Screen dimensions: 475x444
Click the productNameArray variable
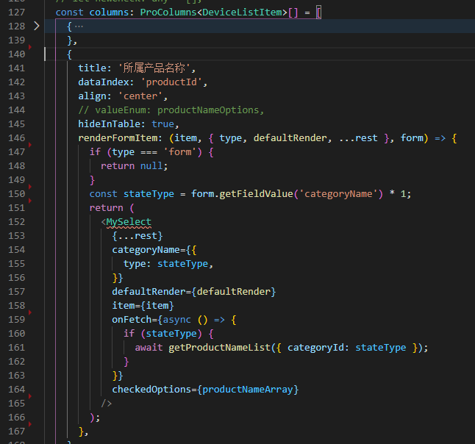tap(248, 389)
